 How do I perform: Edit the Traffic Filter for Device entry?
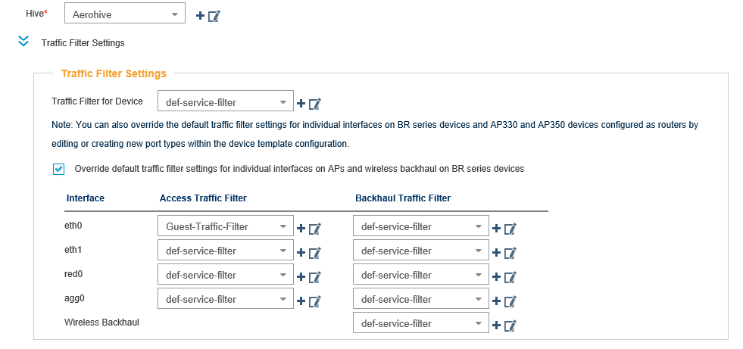pos(315,103)
